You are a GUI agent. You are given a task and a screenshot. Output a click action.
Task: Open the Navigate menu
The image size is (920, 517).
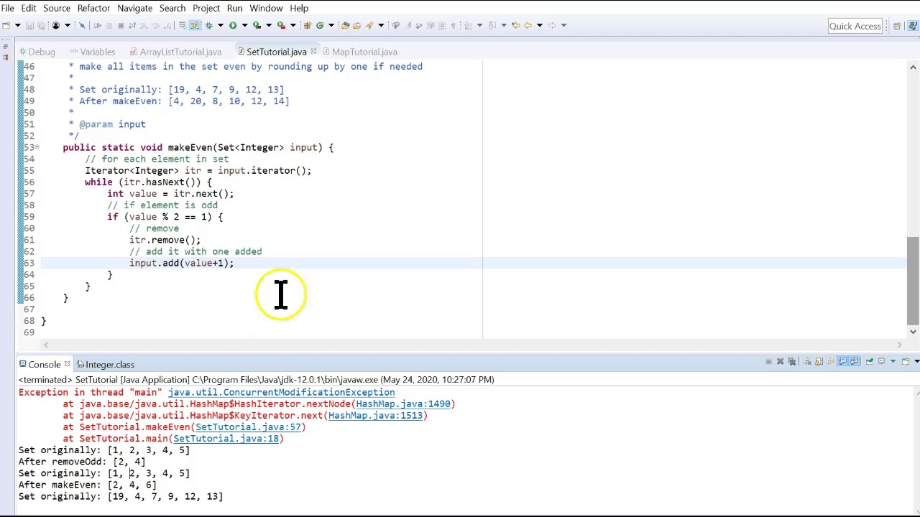tap(134, 8)
